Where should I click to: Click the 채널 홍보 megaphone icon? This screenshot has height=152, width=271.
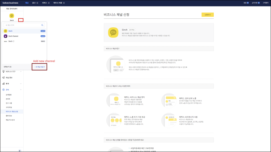[3, 78]
